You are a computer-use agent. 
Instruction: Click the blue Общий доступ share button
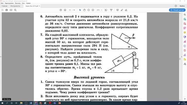pos(177,10)
